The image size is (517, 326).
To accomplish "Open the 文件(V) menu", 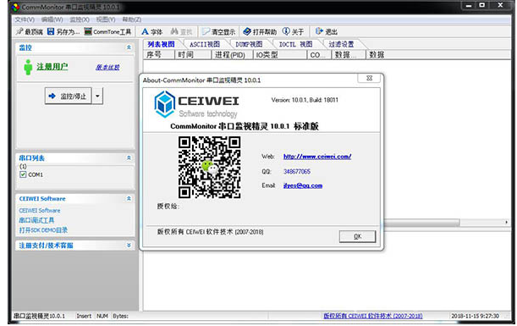I will [x=25, y=19].
